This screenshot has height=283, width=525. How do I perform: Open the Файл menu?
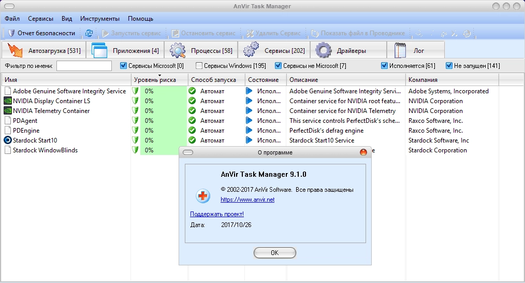click(12, 19)
